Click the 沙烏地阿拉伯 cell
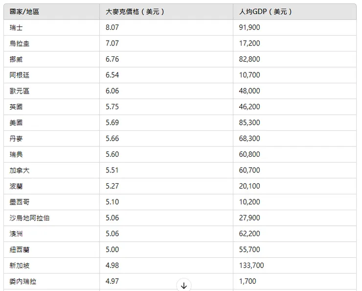362x291 pixels. (x=29, y=218)
